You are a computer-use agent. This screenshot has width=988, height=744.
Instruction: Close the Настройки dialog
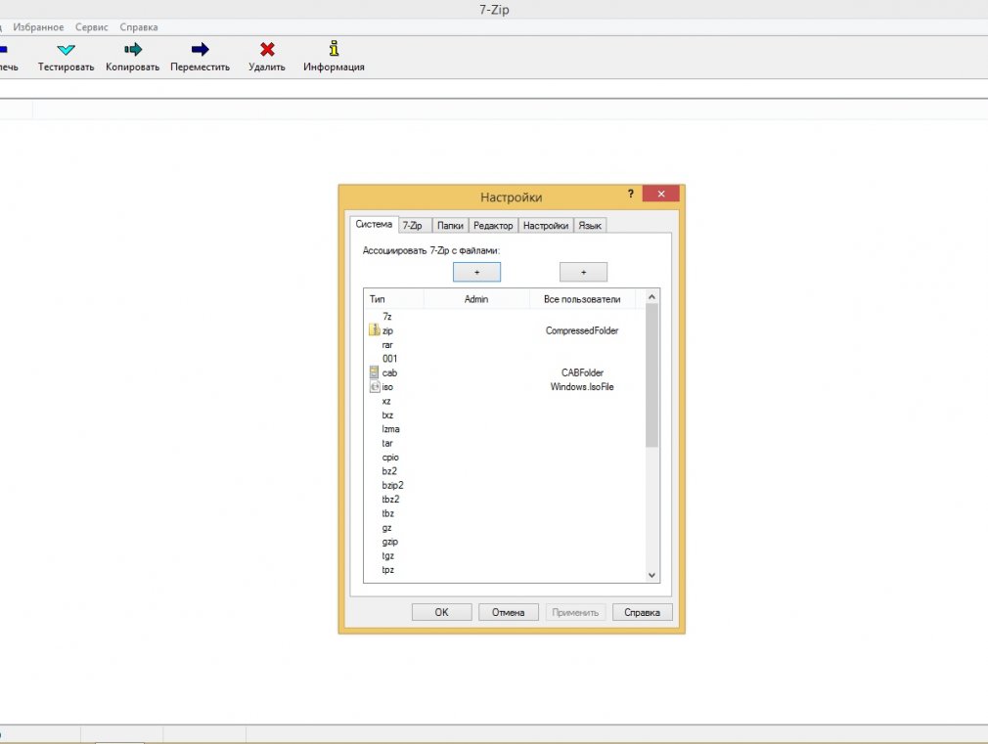tap(661, 194)
